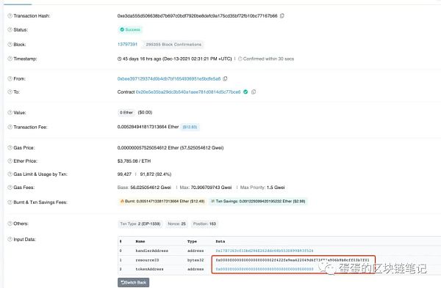
Task: Click help icon beside Gas Price label
Action: pyautogui.click(x=10, y=148)
